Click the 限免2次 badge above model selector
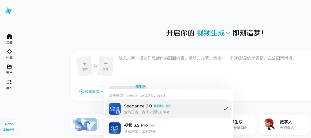 pos(141,86)
